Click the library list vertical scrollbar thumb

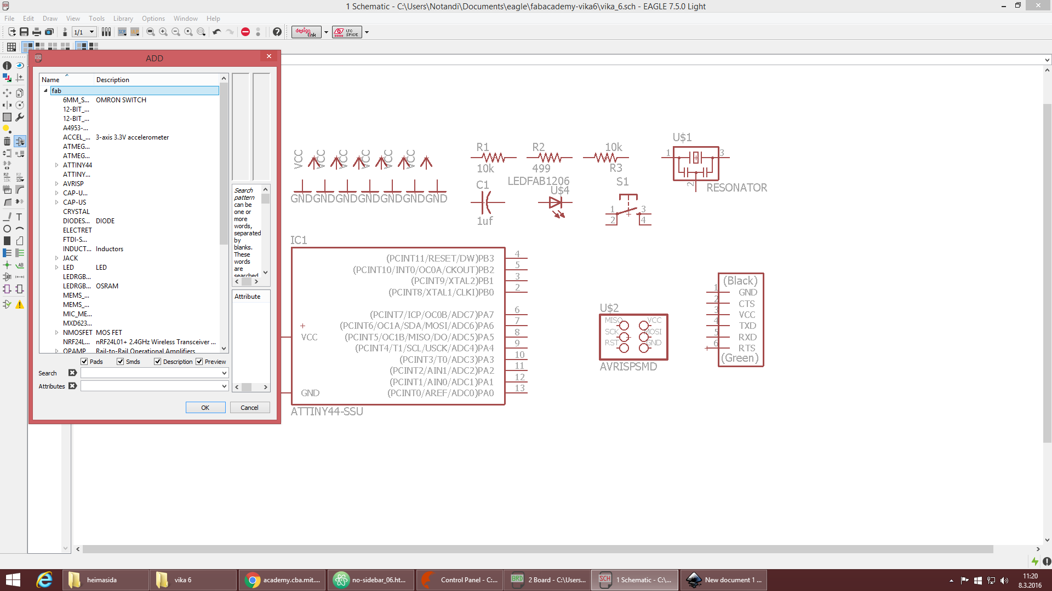coord(224,164)
